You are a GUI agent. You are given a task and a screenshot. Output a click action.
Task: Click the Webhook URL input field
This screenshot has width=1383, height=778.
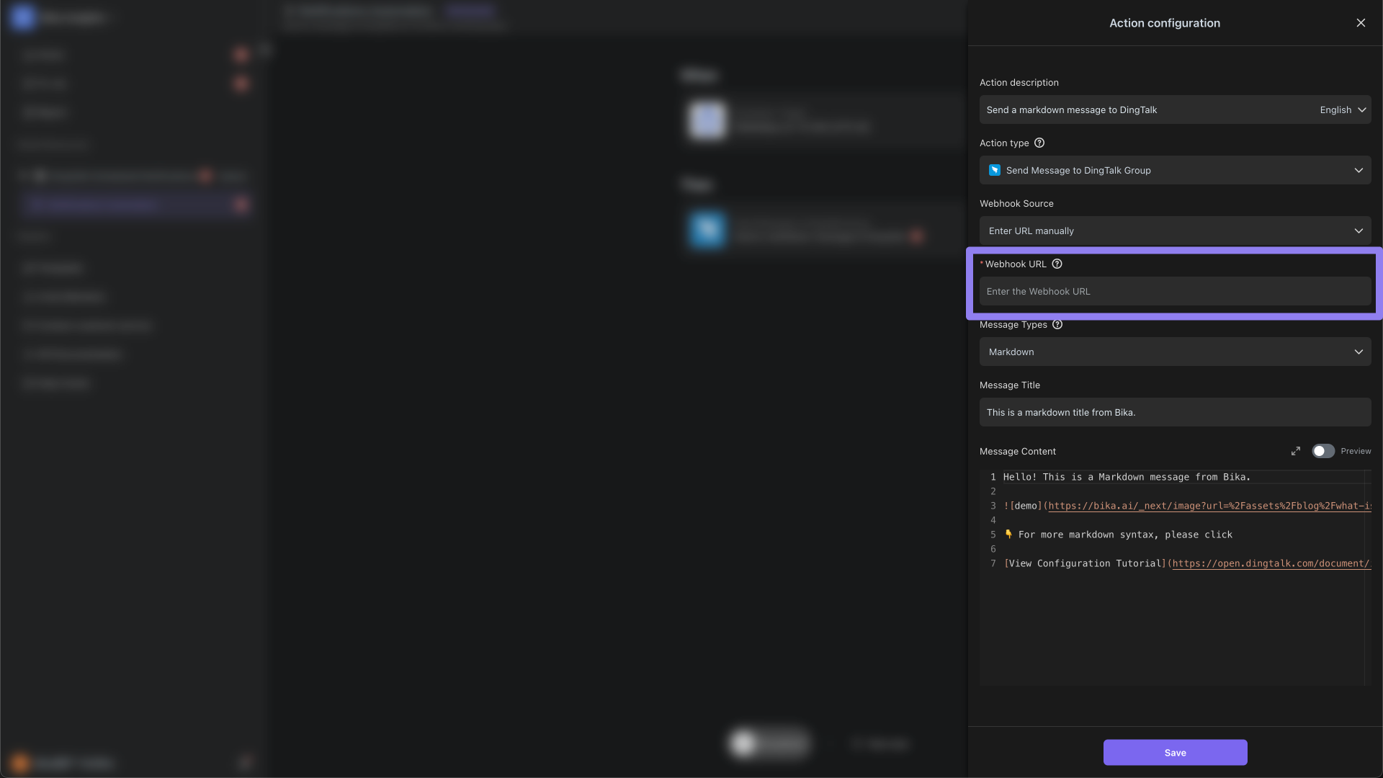tap(1175, 291)
